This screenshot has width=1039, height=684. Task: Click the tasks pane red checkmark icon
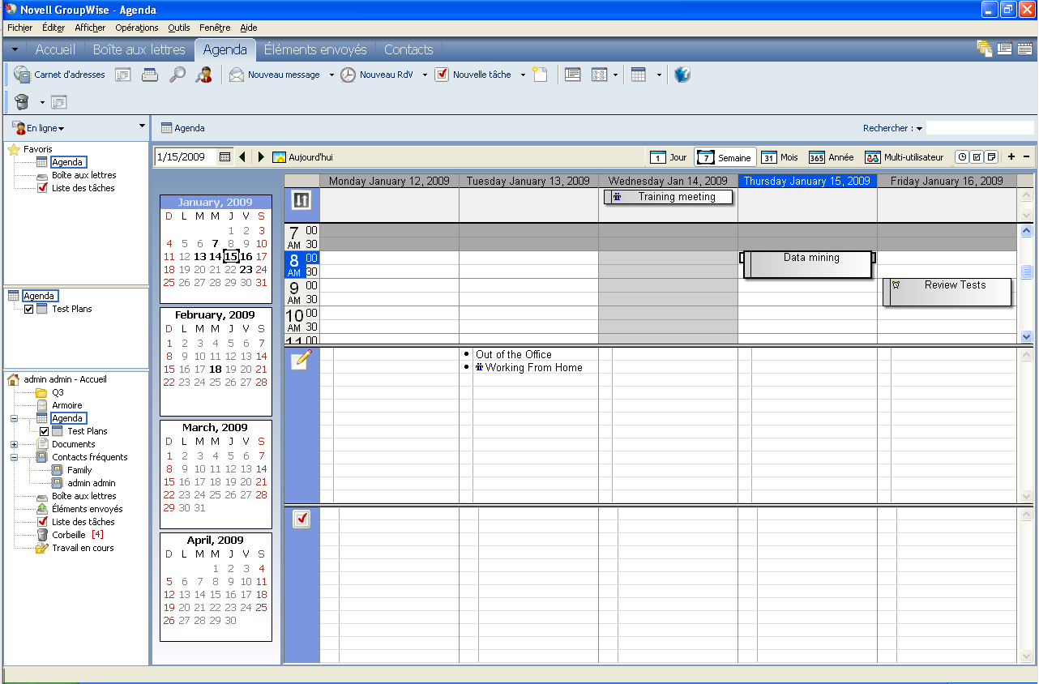[x=301, y=519]
